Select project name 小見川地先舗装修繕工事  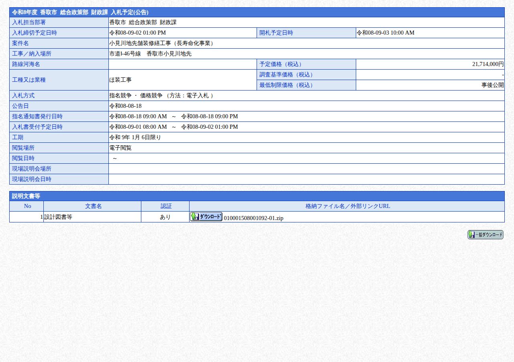click(163, 43)
